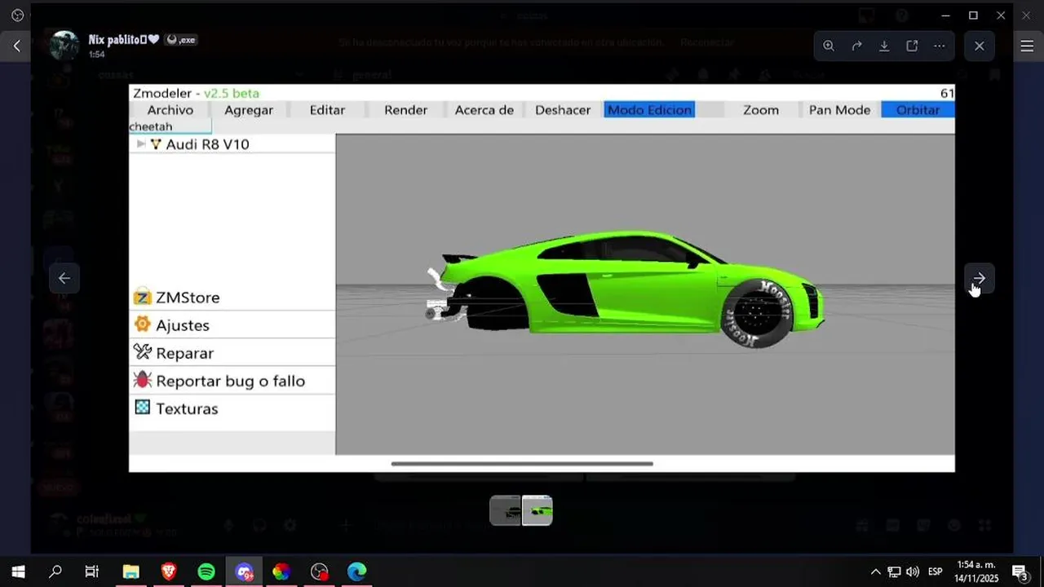
Task: Forward the image with the share arrow
Action: point(856,46)
